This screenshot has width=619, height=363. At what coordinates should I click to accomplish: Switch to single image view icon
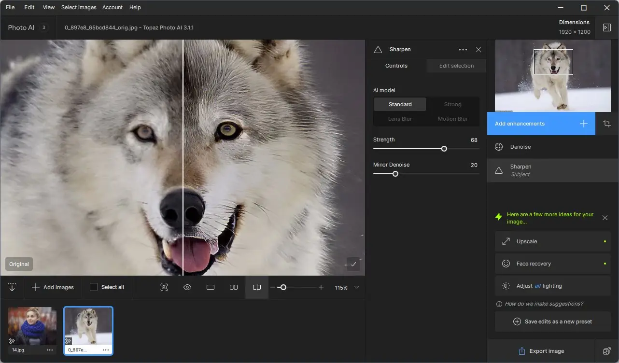click(x=211, y=287)
